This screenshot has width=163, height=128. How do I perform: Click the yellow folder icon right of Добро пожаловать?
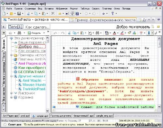coord(158,26)
